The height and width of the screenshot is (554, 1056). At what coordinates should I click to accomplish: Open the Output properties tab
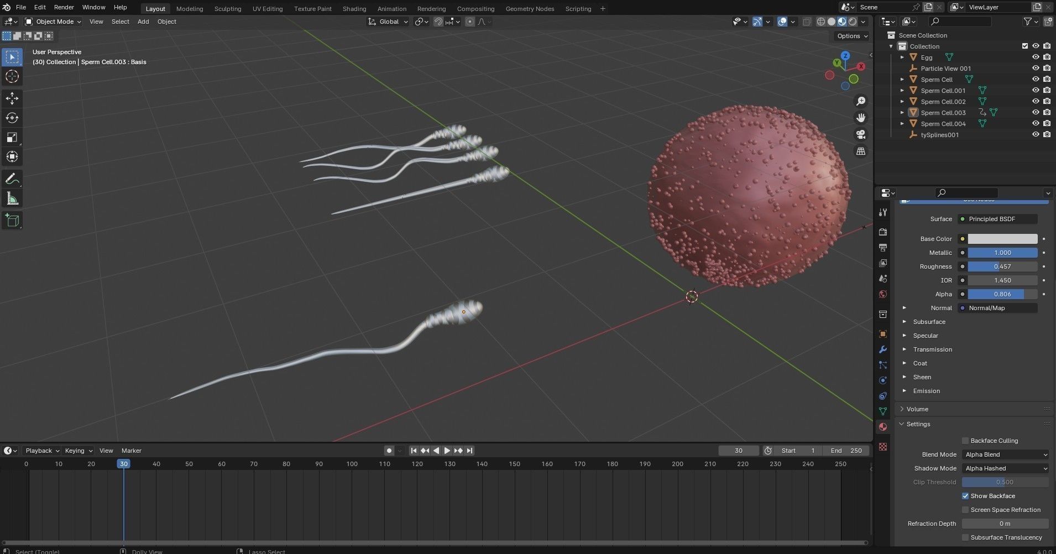(x=883, y=247)
